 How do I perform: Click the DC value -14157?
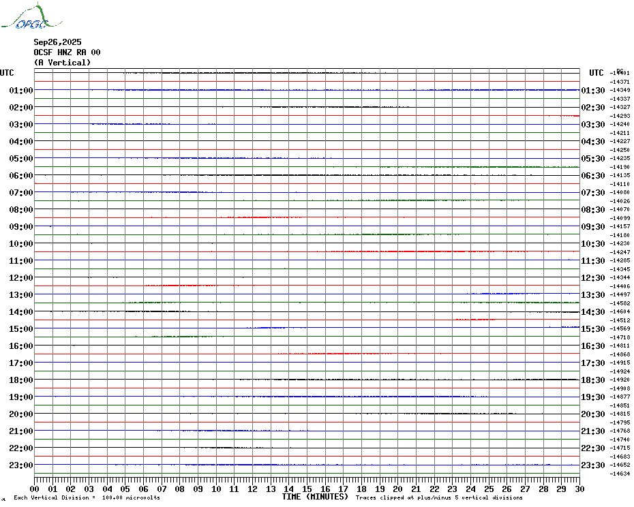pos(620,226)
